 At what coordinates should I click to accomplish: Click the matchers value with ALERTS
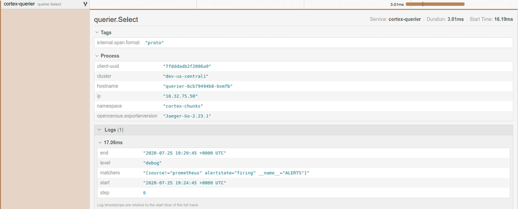[x=226, y=173]
